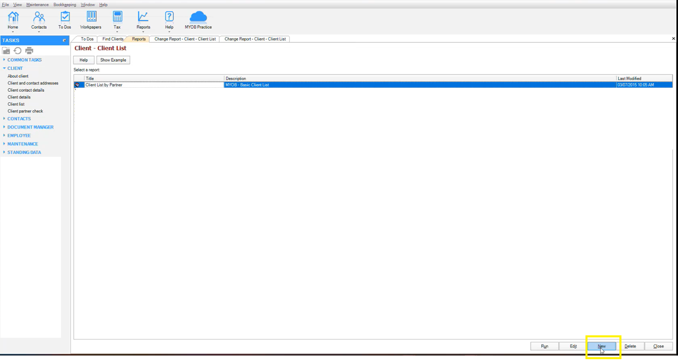Click the refresh icon in Tasks panel
Screen dimensions: 678x362
click(17, 51)
